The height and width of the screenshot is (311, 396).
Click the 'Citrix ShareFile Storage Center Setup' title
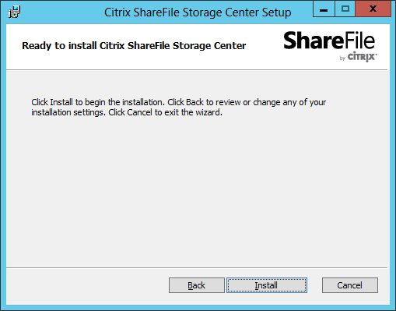pos(198,12)
